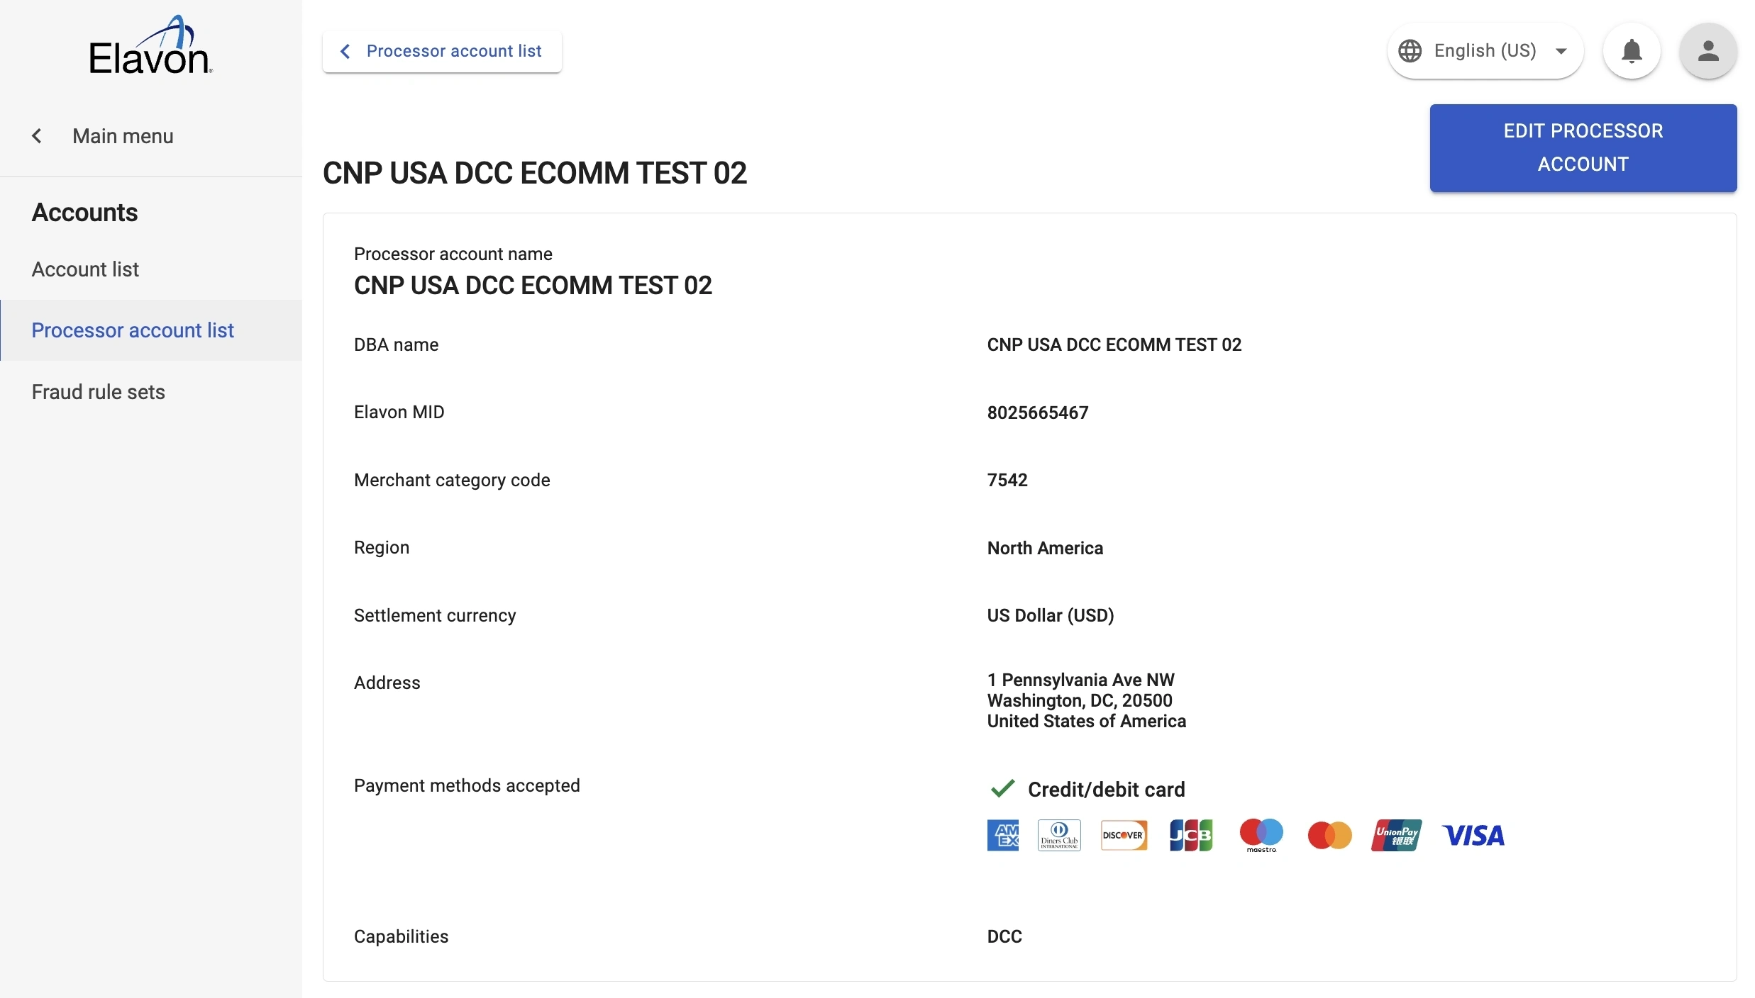This screenshot has width=1755, height=998.
Task: Open the notifications bell
Action: point(1632,51)
